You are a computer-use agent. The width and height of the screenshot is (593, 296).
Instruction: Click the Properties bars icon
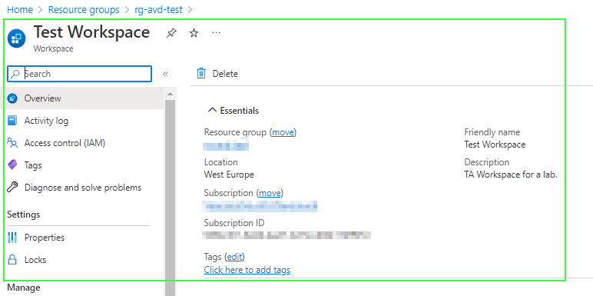[x=12, y=238]
